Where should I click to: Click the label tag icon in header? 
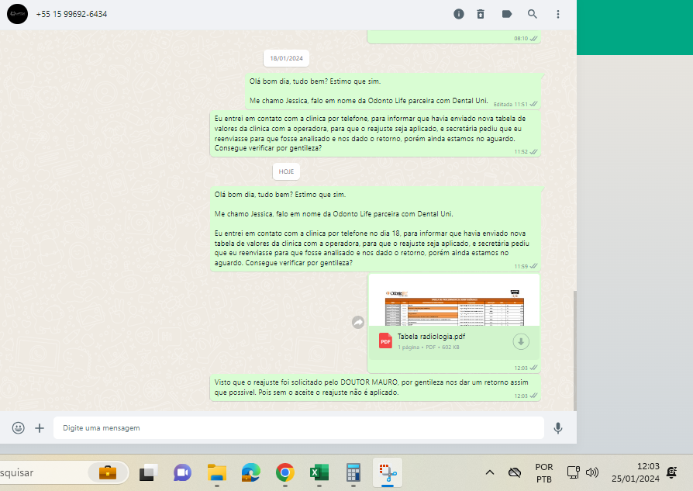tap(507, 14)
